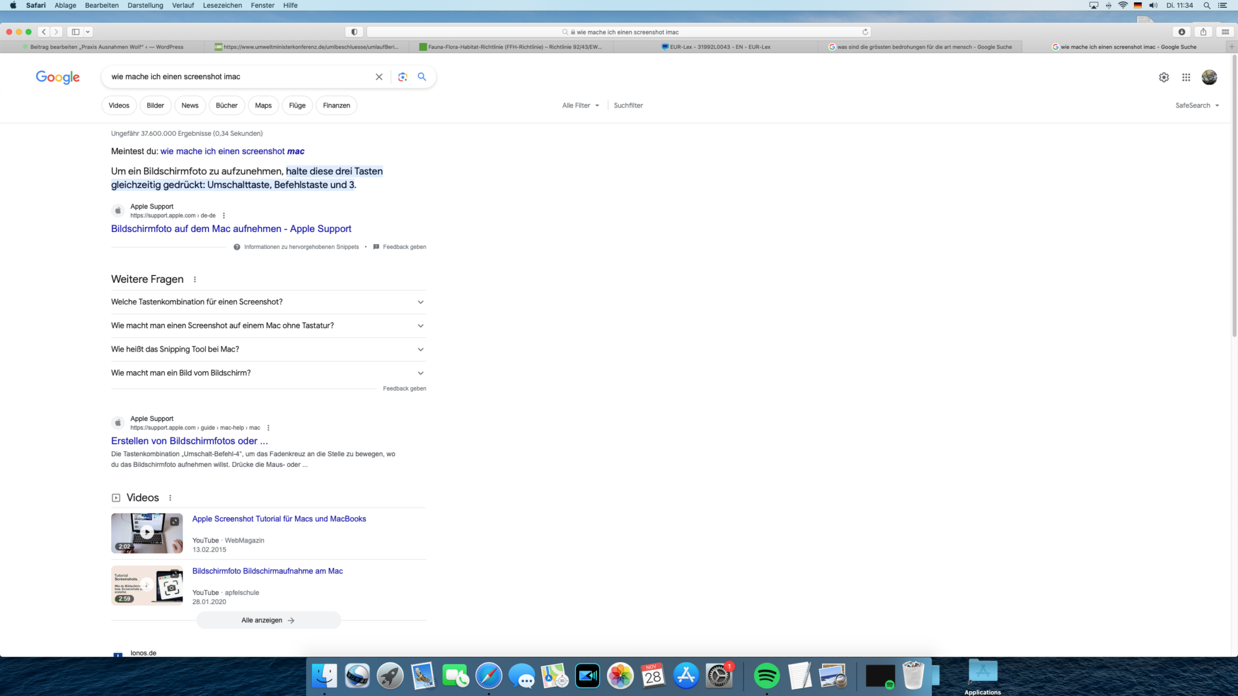The height and width of the screenshot is (696, 1238).
Task: Select the Videos search filter chip
Action: [x=119, y=105]
